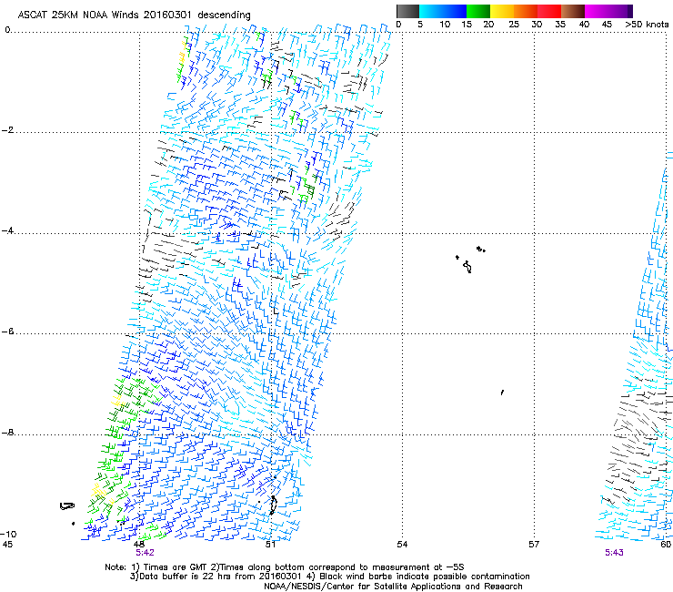Click the "30" label under the color bar
This screenshot has height=592, width=673.
[x=537, y=25]
